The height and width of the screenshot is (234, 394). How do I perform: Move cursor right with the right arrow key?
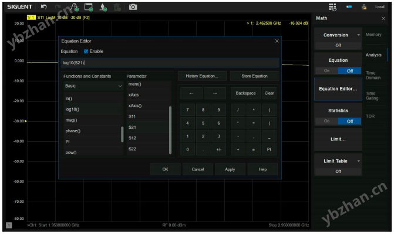coord(214,93)
